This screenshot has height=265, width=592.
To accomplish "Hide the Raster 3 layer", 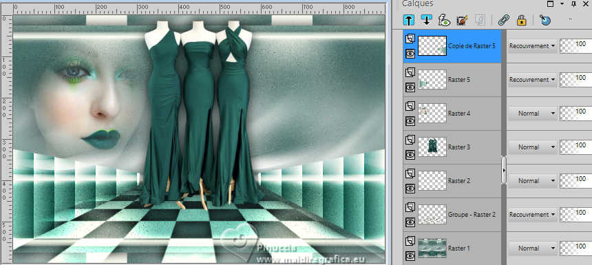I will coord(410,154).
